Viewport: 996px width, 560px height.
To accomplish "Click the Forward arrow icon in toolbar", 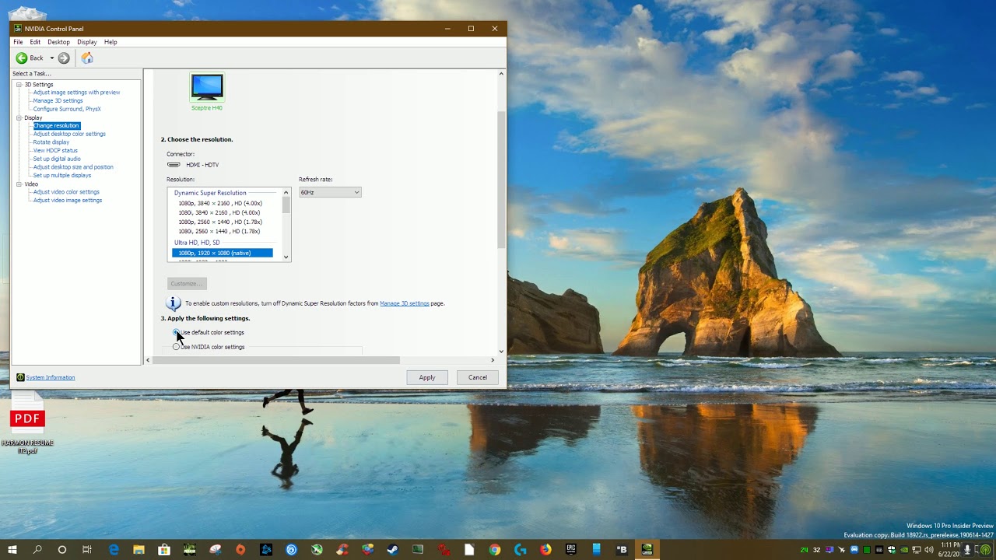I will point(64,58).
